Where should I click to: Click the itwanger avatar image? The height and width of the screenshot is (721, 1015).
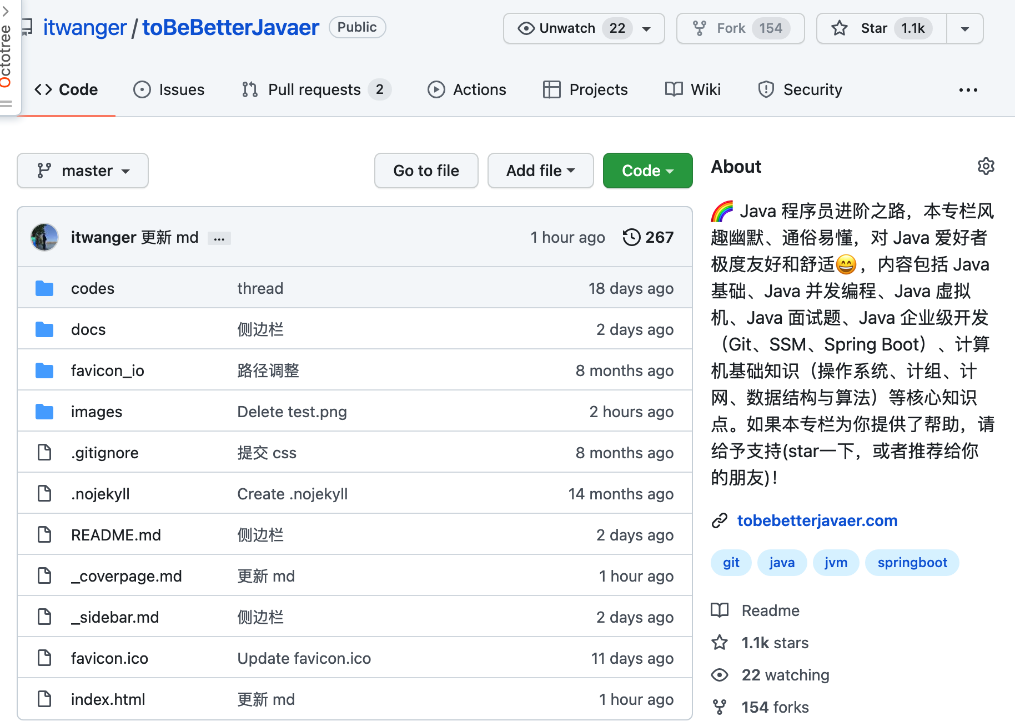pos(44,237)
